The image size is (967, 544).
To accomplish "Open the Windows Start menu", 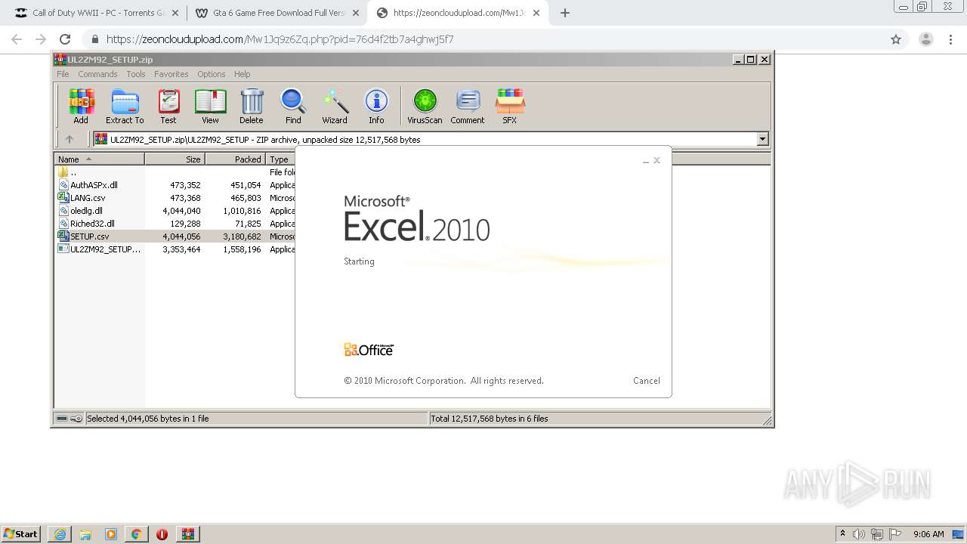I will 21,534.
